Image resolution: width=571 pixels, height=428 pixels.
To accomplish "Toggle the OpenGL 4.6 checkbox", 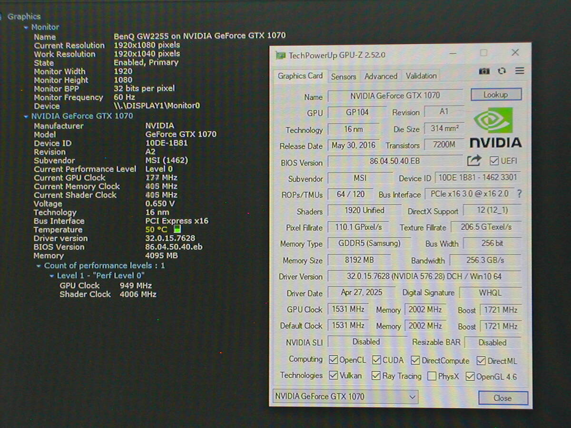I will (470, 377).
